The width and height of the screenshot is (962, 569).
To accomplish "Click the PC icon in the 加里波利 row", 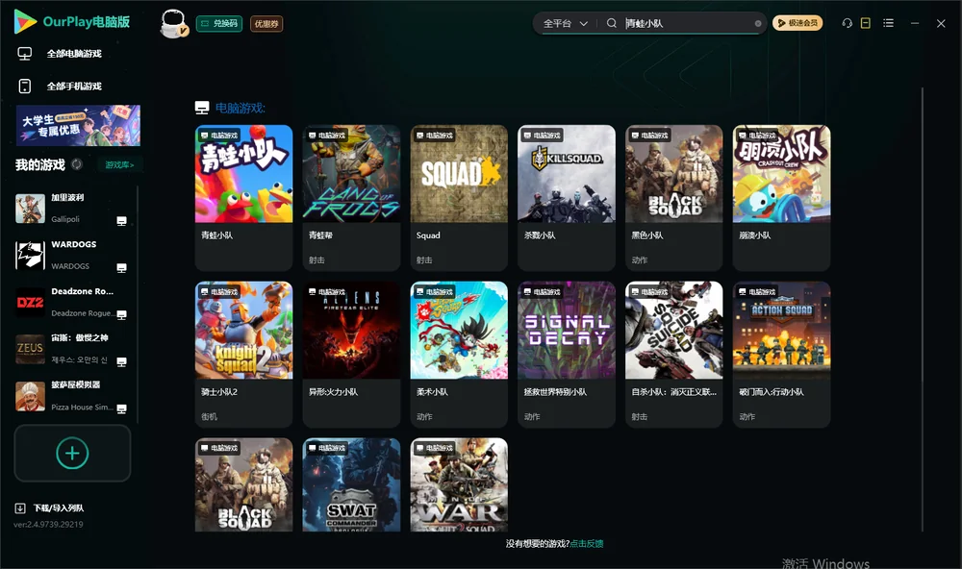I will click(121, 221).
